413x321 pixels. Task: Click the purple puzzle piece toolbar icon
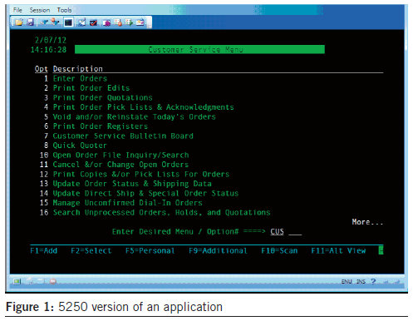click(106, 22)
